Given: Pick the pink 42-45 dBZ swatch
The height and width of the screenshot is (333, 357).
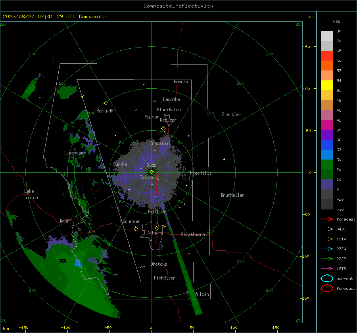Looking at the screenshot, I should pyautogui.click(x=327, y=115).
